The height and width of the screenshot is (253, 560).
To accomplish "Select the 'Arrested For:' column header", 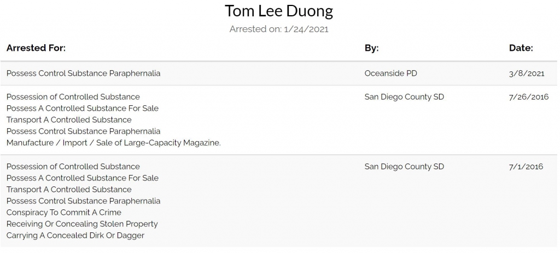I will pos(36,48).
